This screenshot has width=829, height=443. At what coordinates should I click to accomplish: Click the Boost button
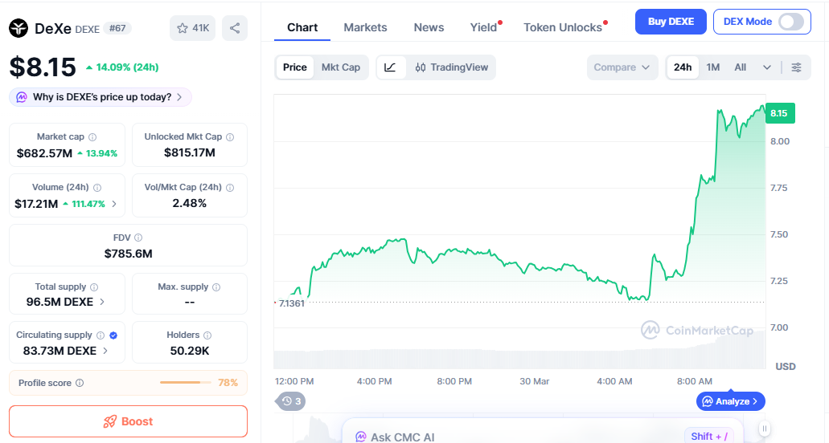pos(128,421)
